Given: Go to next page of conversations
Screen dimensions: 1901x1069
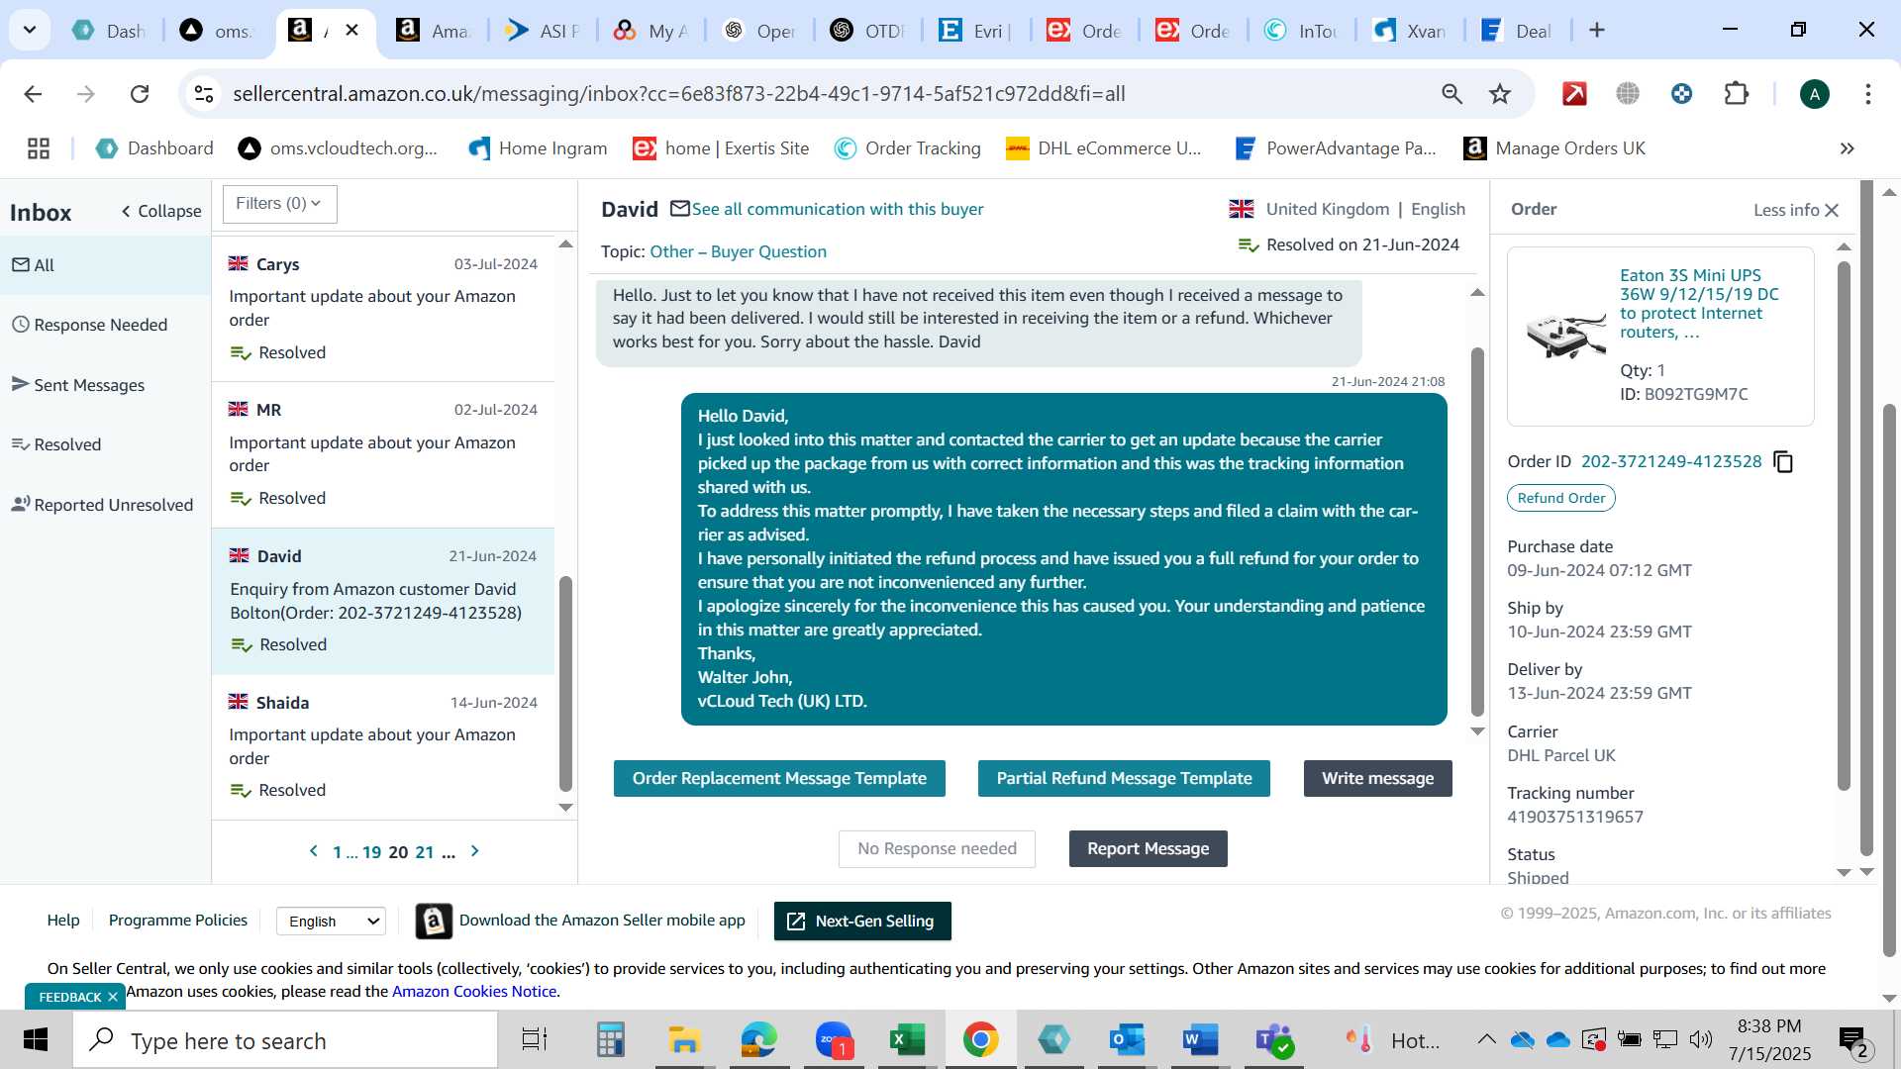Looking at the screenshot, I should [475, 851].
